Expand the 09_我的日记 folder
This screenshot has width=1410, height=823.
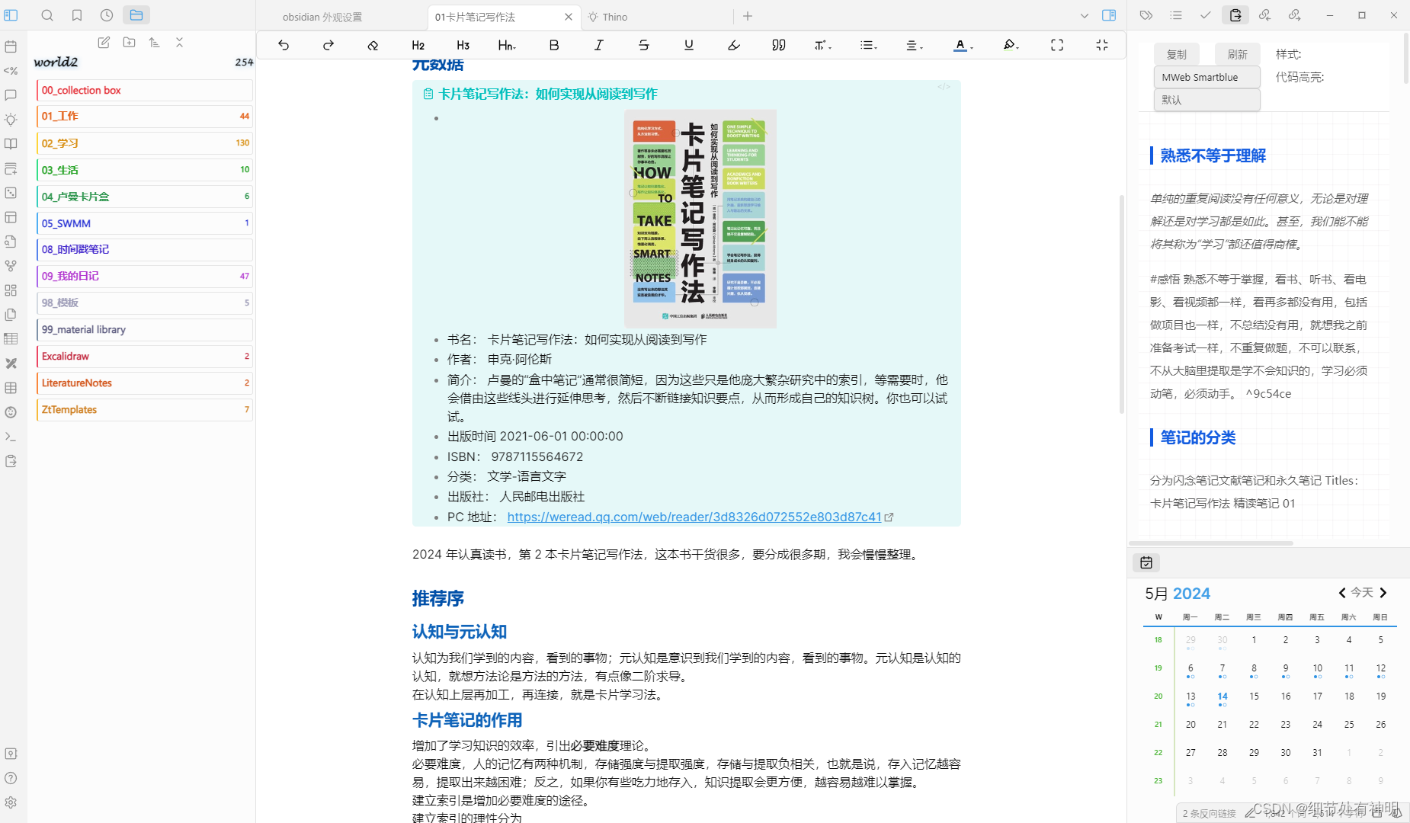[144, 277]
